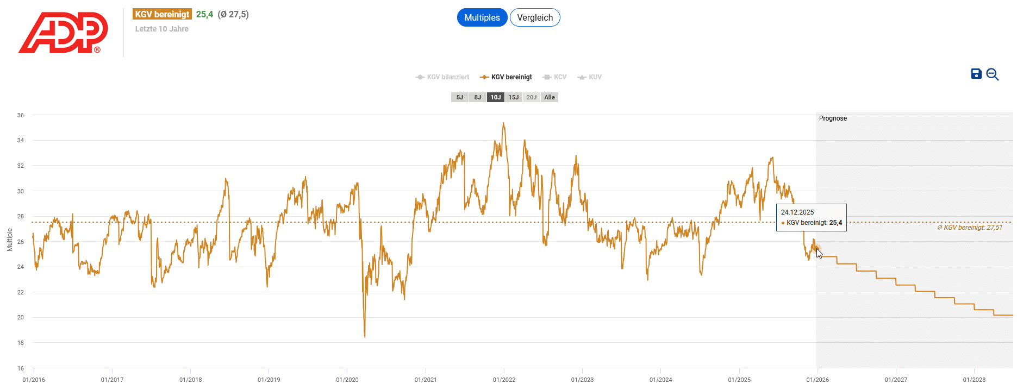Click the 24.12.2025 data point marker
This screenshot has width=1017, height=390.
(x=817, y=250)
